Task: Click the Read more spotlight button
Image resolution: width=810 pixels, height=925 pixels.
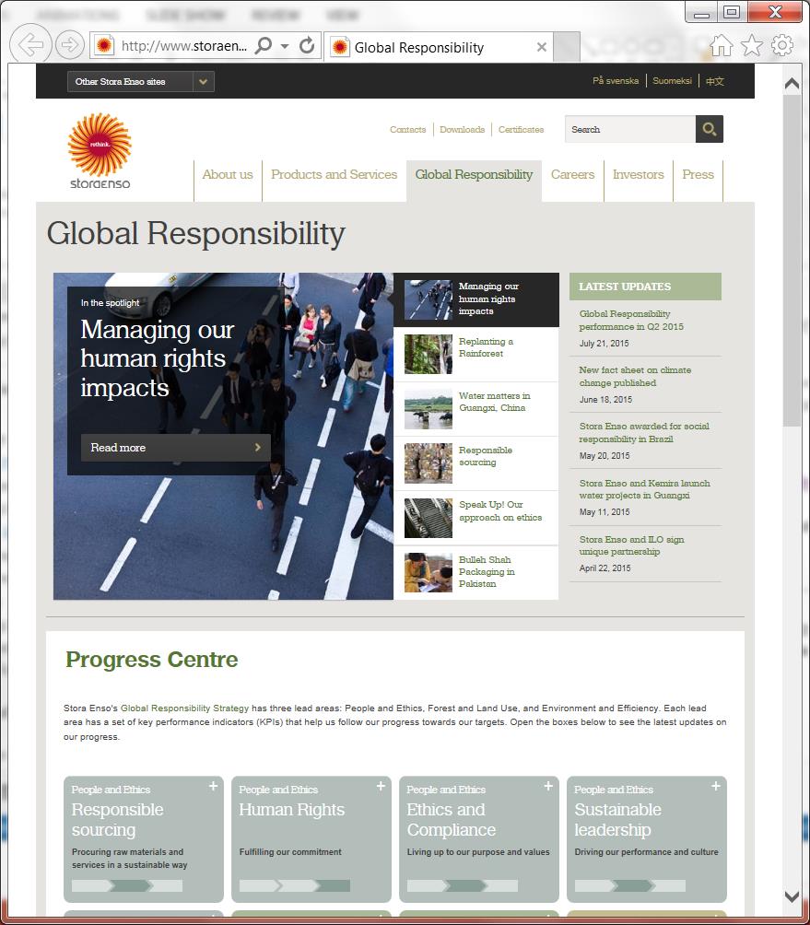Action: tap(176, 448)
